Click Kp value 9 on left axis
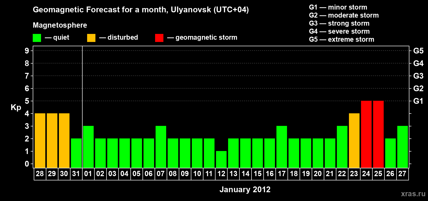This screenshot has height=201, width=428. coord(27,51)
